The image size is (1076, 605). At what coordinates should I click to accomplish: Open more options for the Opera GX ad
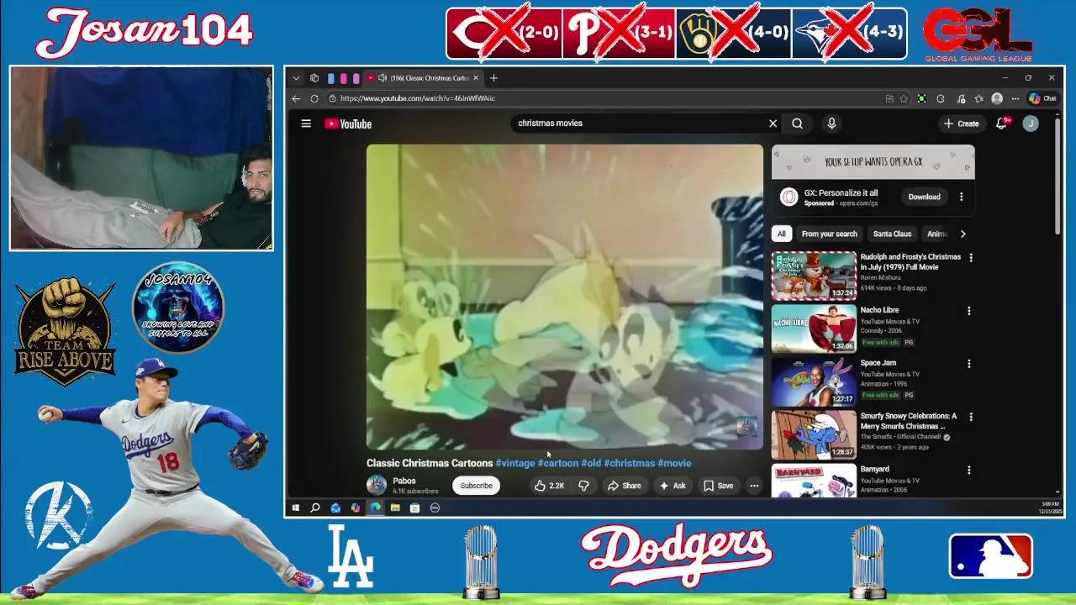961,197
